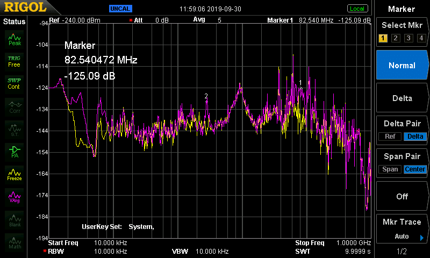
Task: Select the yellow Freeze trace icon
Action: click(15, 175)
